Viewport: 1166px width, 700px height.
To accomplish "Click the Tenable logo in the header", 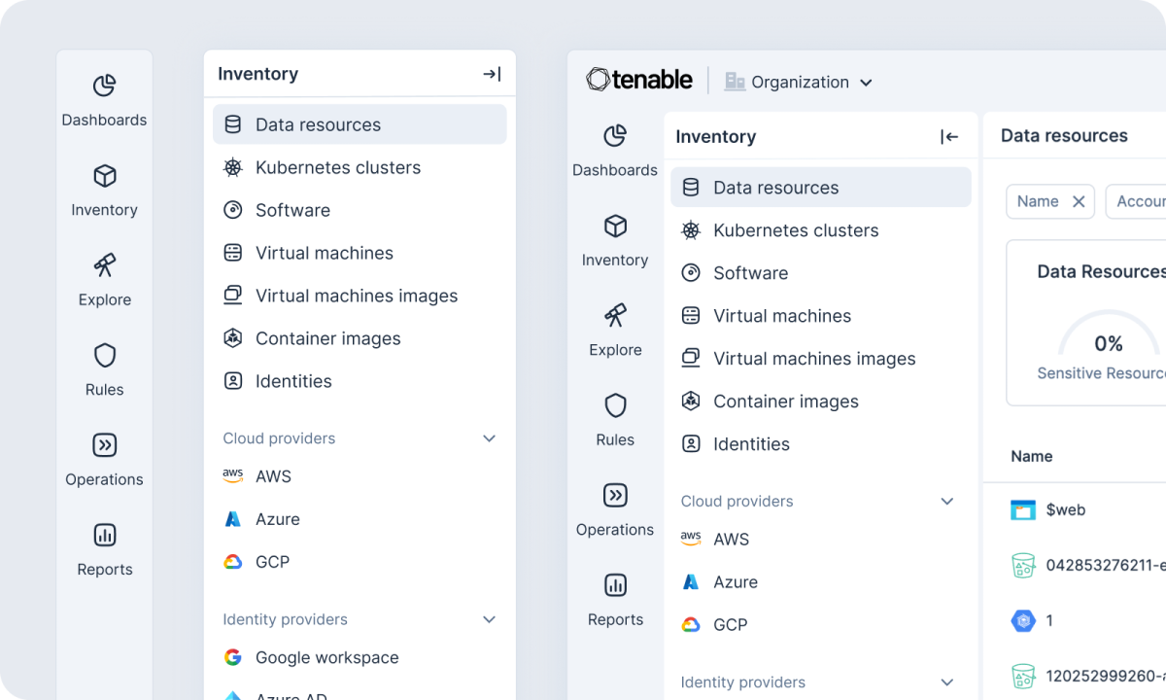I will point(638,79).
